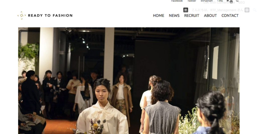Open the SEO admin bar item

point(242,2)
